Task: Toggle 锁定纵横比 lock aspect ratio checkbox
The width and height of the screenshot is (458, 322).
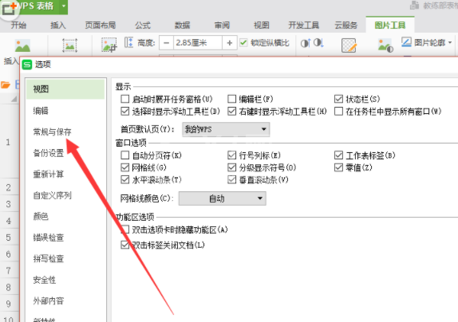Action: 243,42
